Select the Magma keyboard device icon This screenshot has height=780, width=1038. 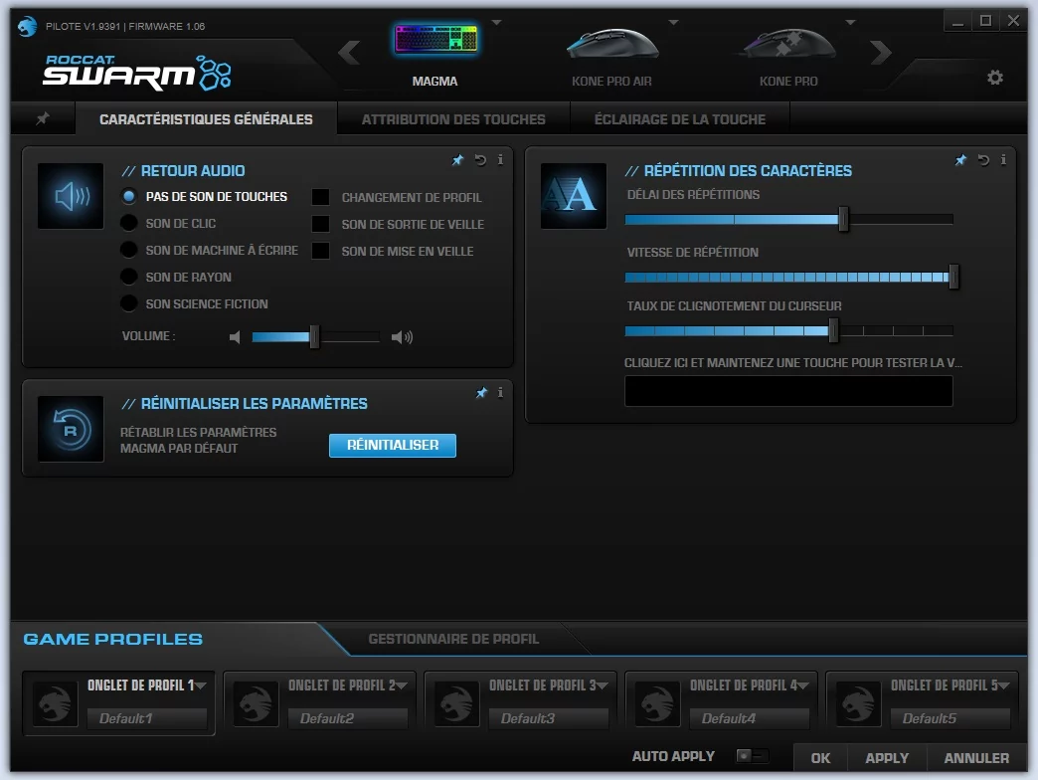(434, 39)
